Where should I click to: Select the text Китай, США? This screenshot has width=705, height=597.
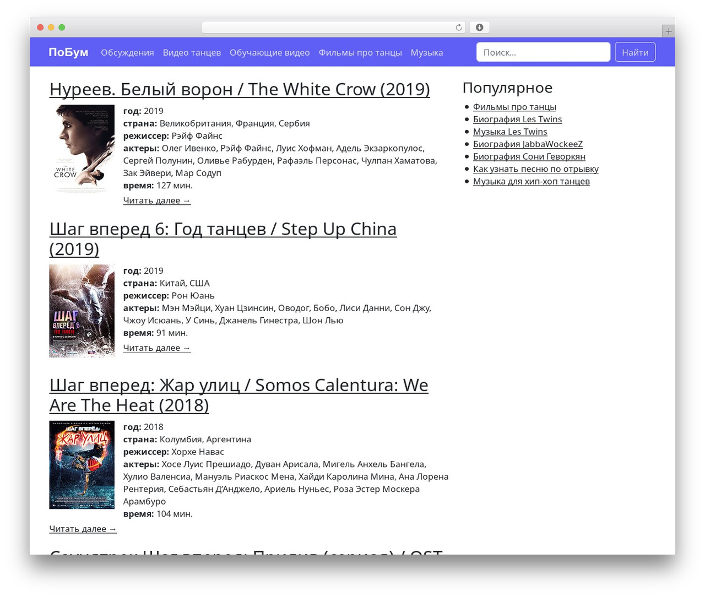(x=185, y=284)
